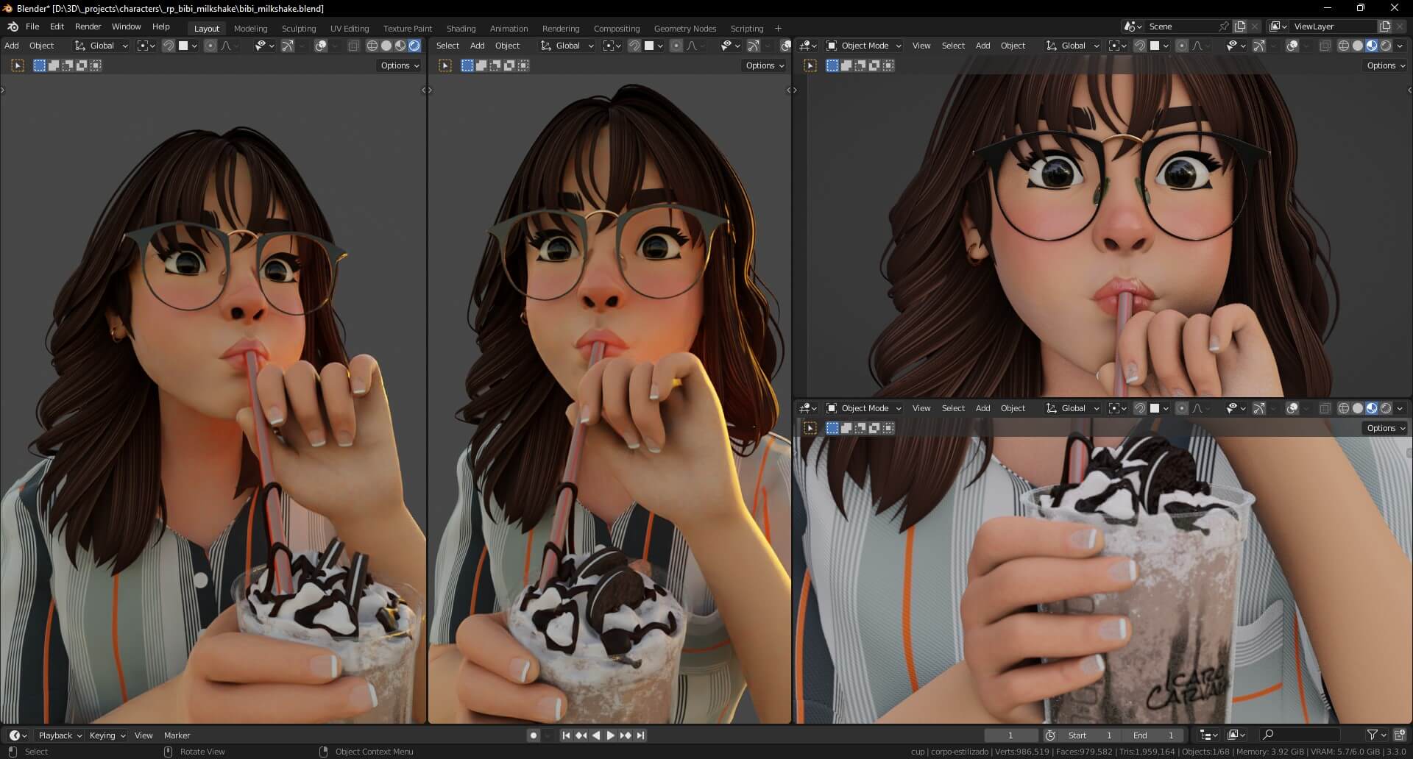Viewport: 1413px width, 759px height.
Task: Add a new workspace with plus icon
Action: (x=778, y=29)
